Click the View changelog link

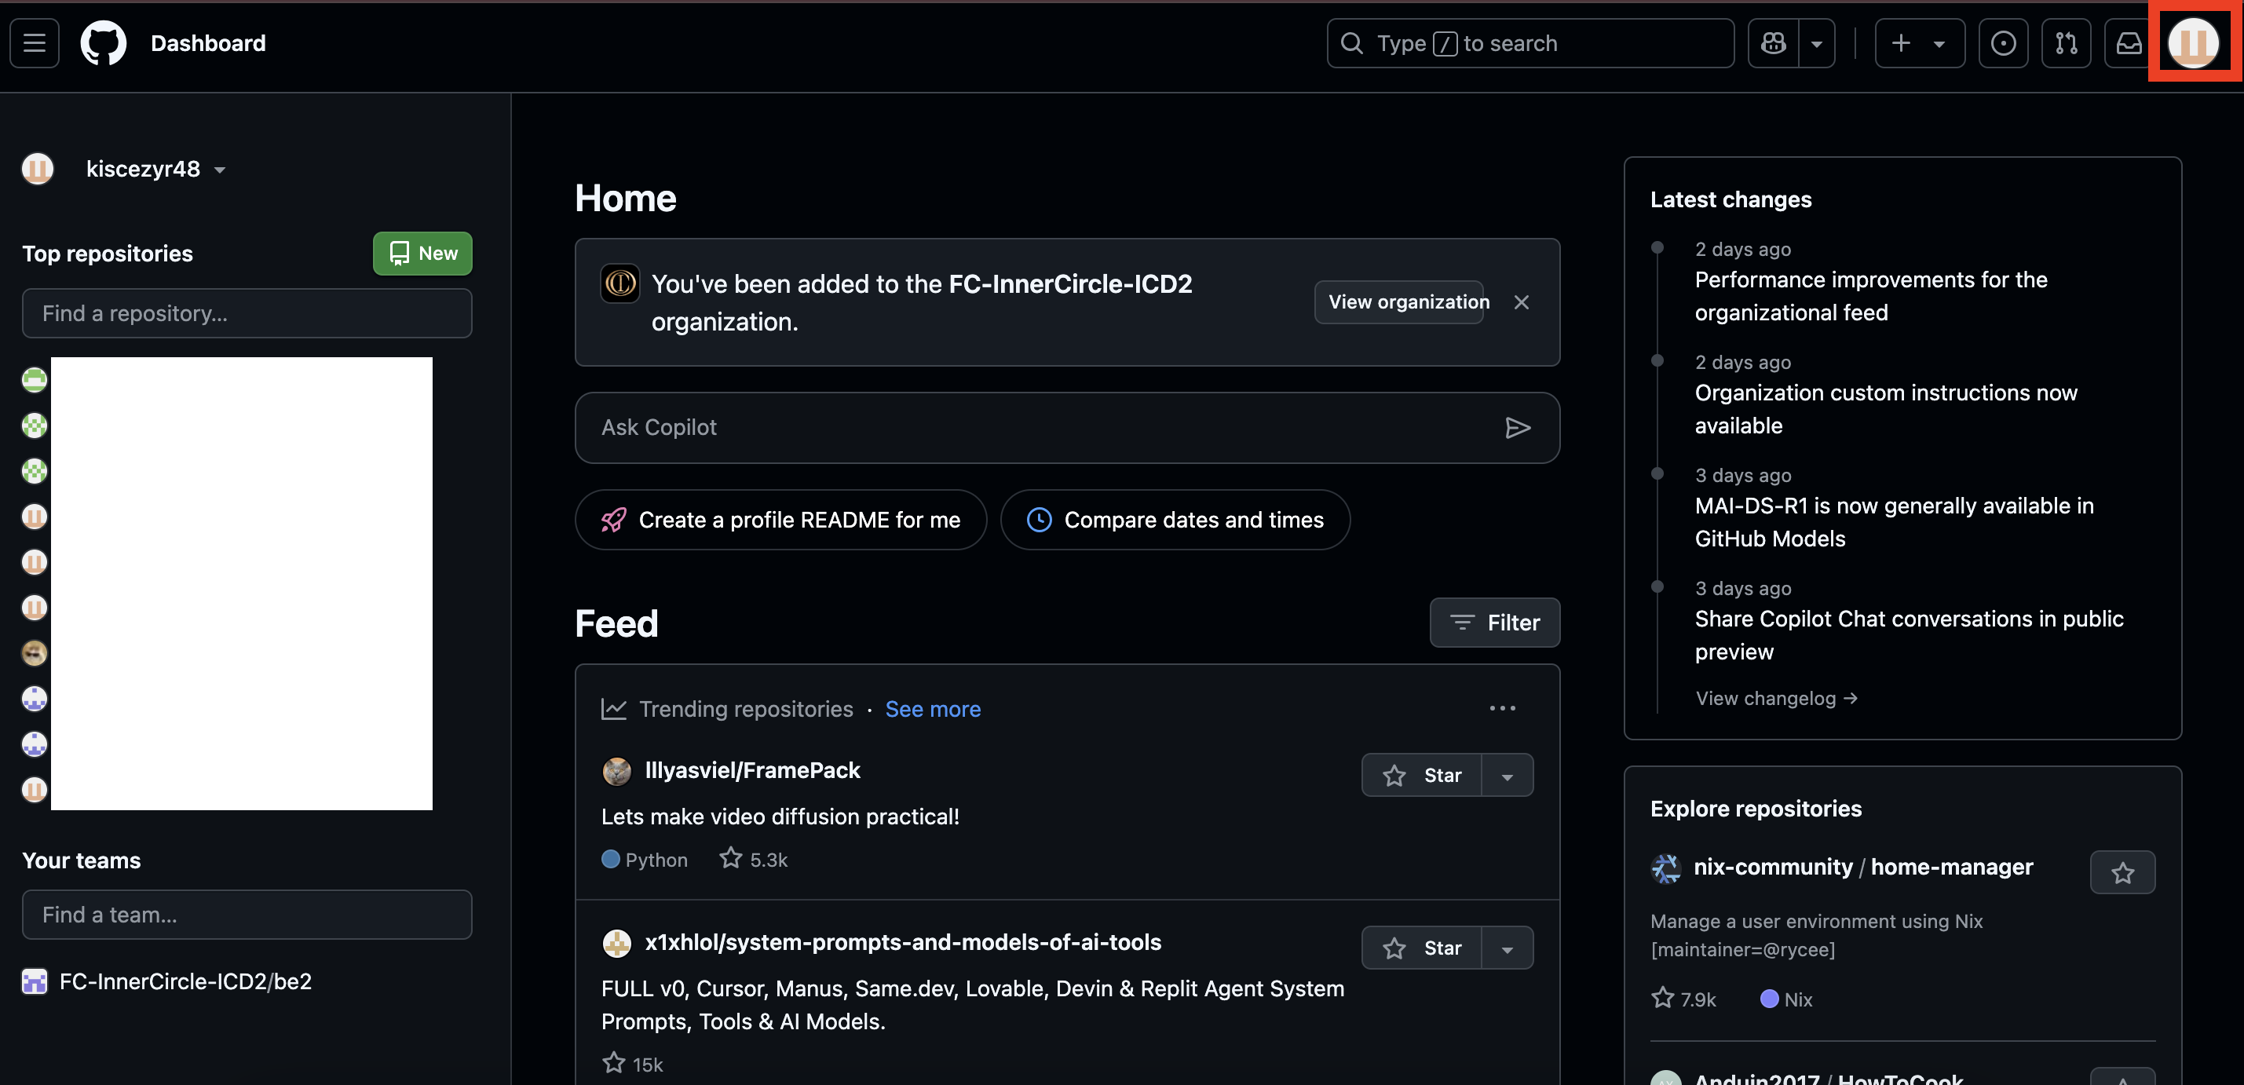[1776, 699]
